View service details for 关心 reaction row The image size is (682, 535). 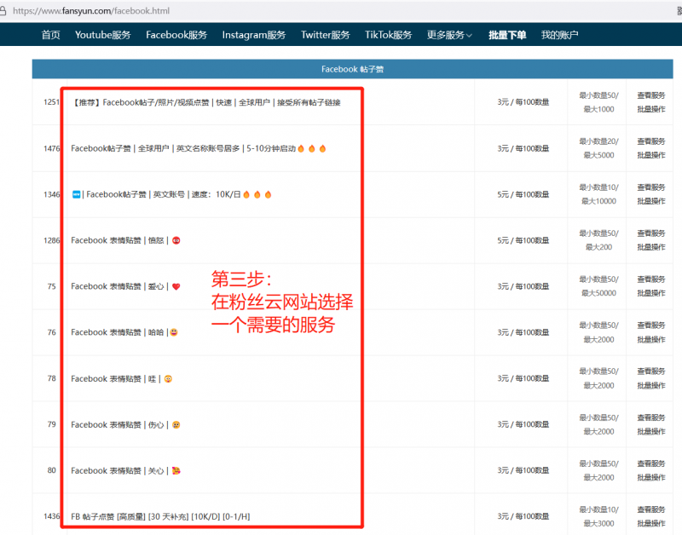coord(651,463)
